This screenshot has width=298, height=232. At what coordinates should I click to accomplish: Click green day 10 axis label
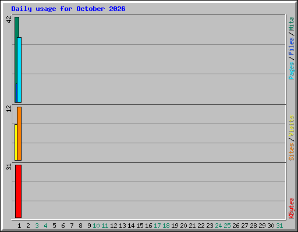click(96, 226)
